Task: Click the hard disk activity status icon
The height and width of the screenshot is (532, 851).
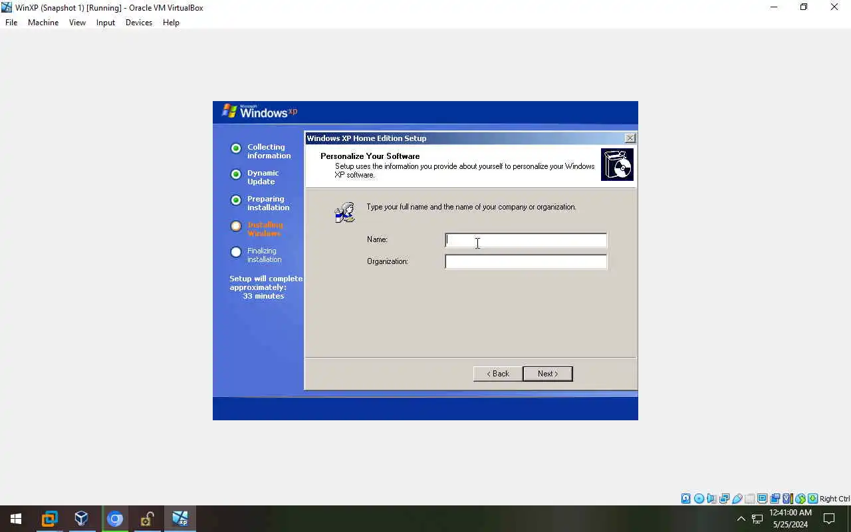Action: (x=686, y=499)
